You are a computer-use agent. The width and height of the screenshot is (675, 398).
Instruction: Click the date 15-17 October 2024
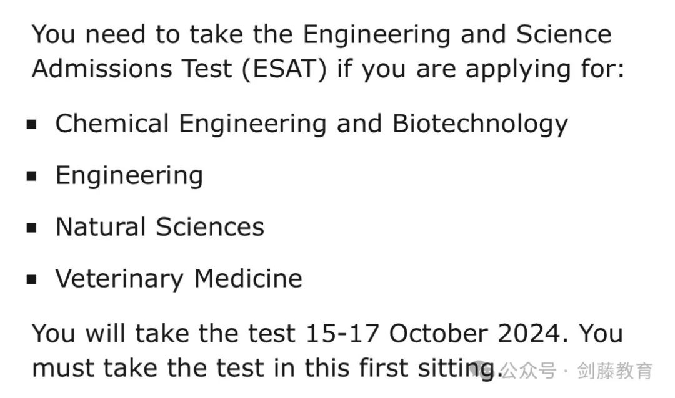coord(434,334)
